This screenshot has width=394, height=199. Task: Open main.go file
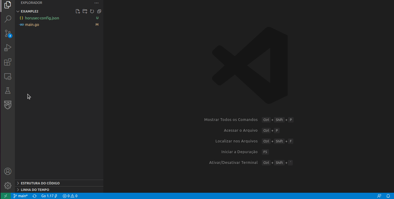click(x=59, y=24)
